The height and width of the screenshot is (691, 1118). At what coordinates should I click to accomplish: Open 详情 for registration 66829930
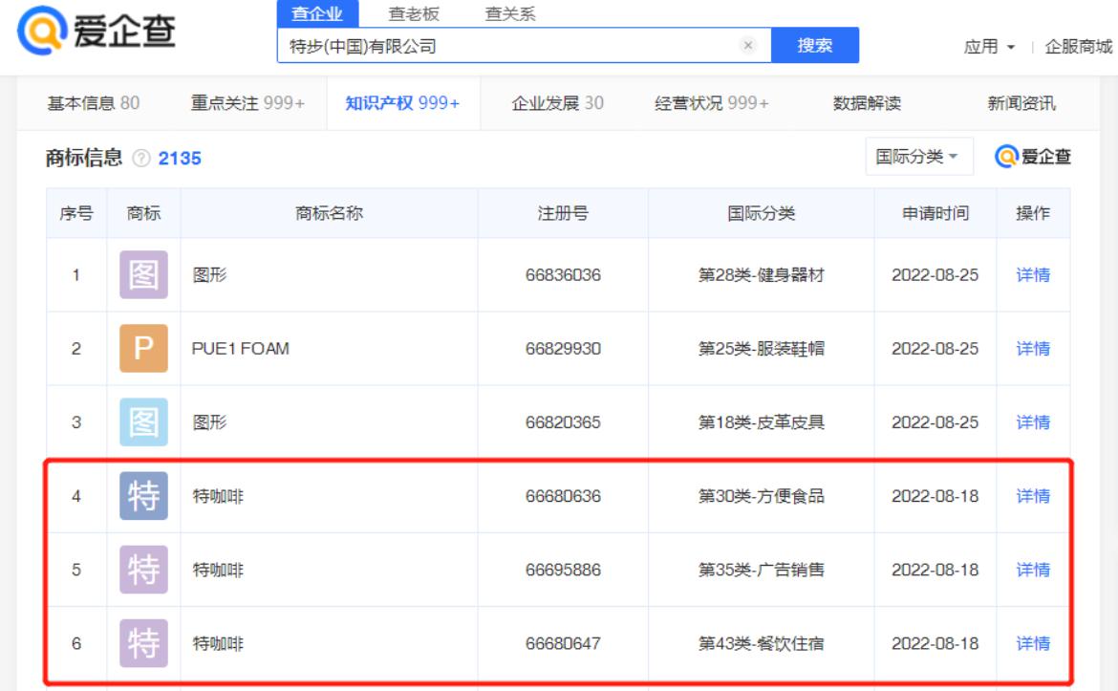click(1032, 349)
